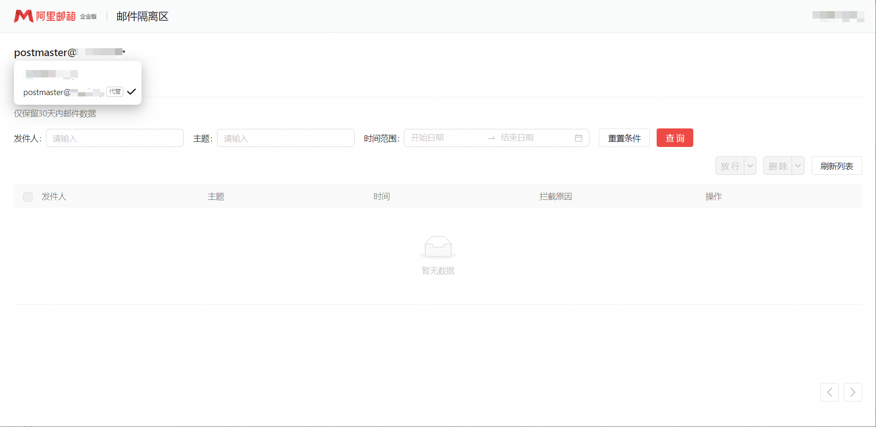The width and height of the screenshot is (876, 427).
Task: Go to the previous page arrow
Action: pyautogui.click(x=829, y=392)
